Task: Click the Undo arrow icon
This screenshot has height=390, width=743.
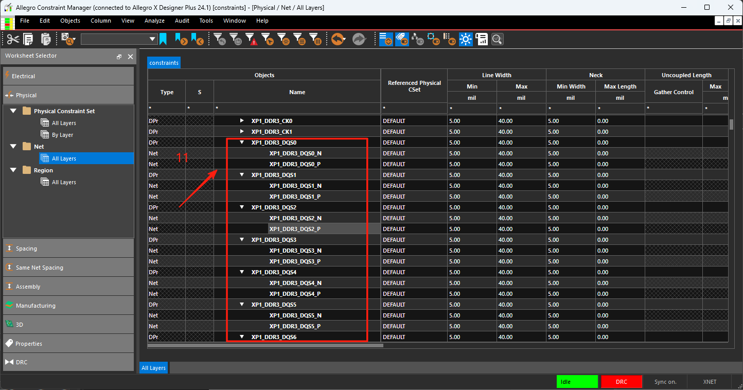Action: click(x=338, y=39)
